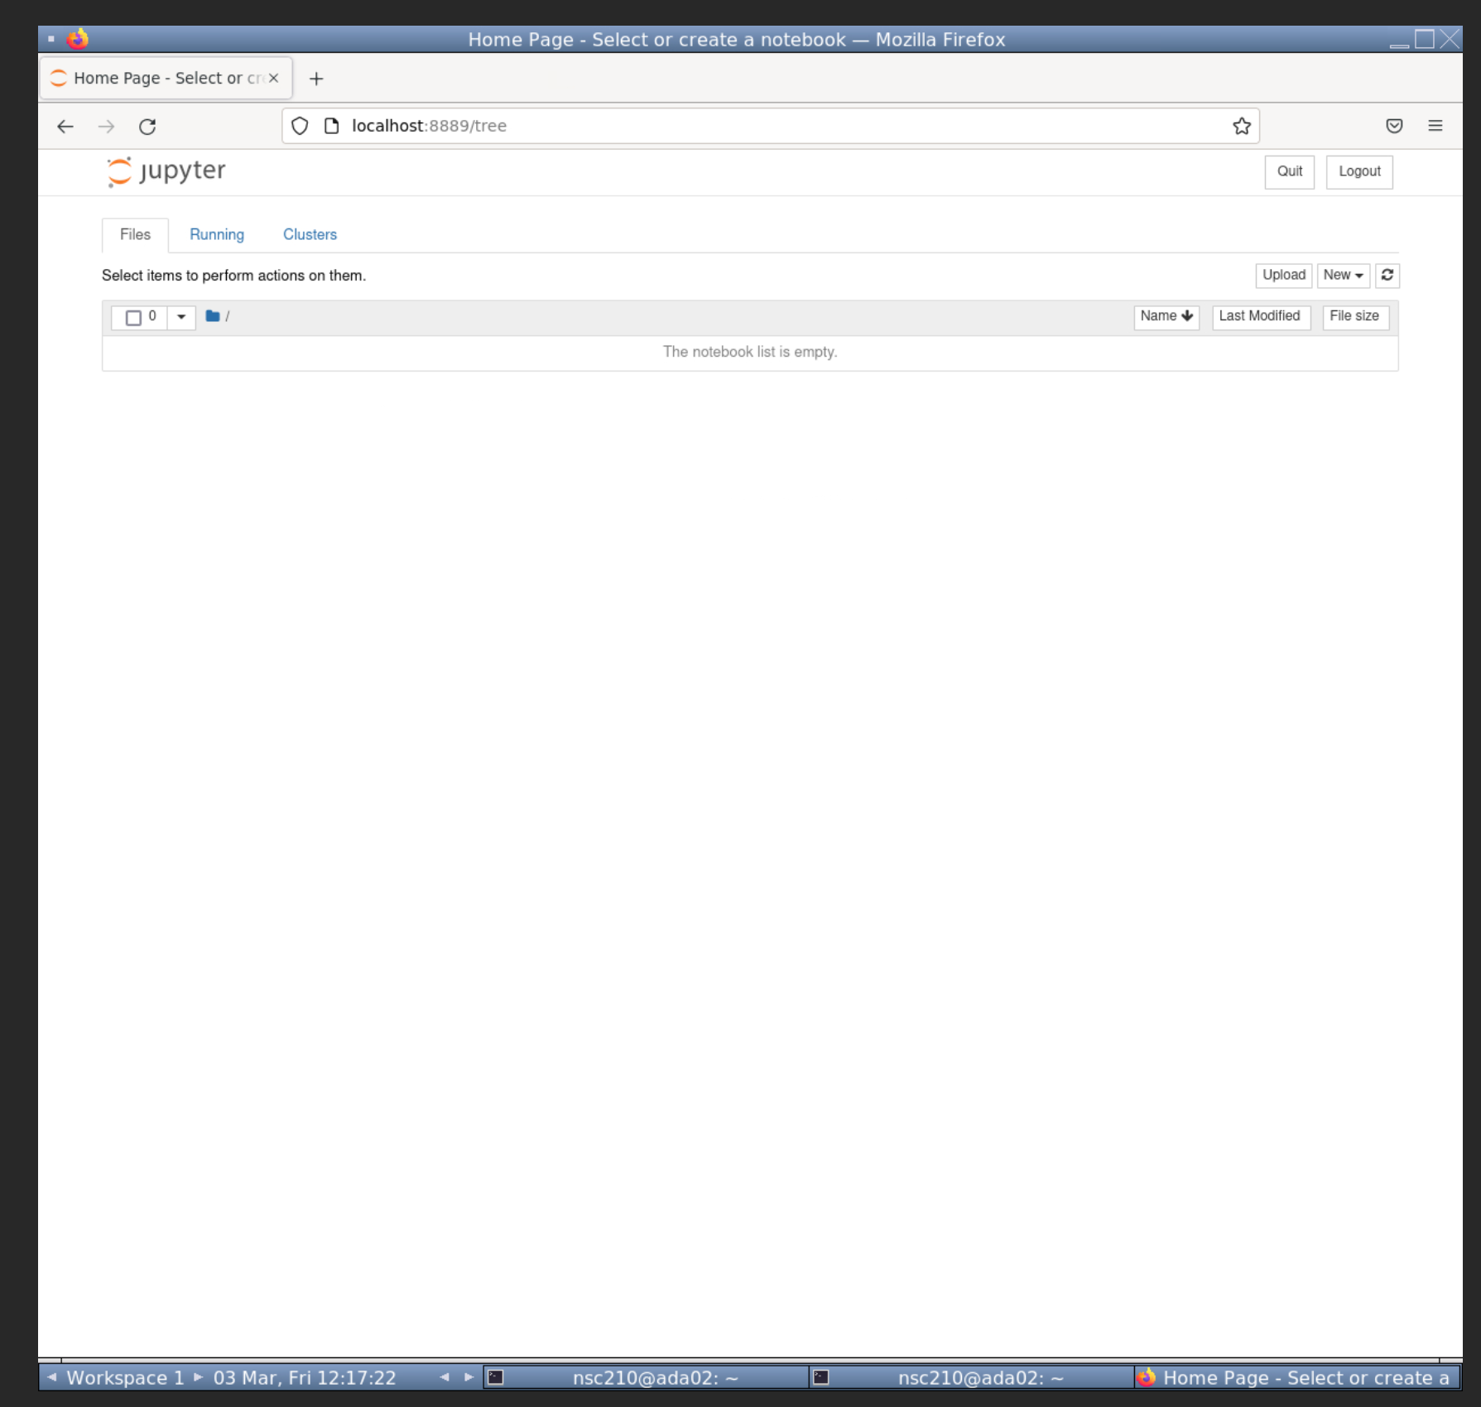The height and width of the screenshot is (1407, 1481).
Task: Minimize the Firefox window
Action: (1399, 39)
